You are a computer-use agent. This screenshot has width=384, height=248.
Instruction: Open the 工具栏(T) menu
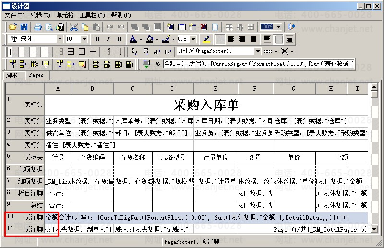(x=92, y=15)
